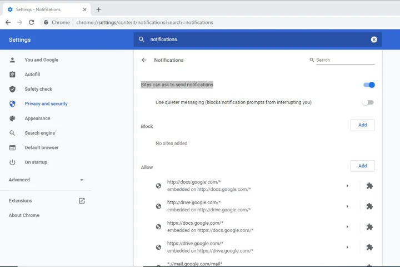Go to Appearance settings section

point(37,118)
